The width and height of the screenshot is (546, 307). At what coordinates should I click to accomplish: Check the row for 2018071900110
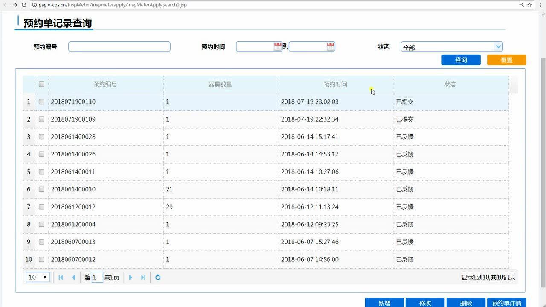pyautogui.click(x=41, y=101)
